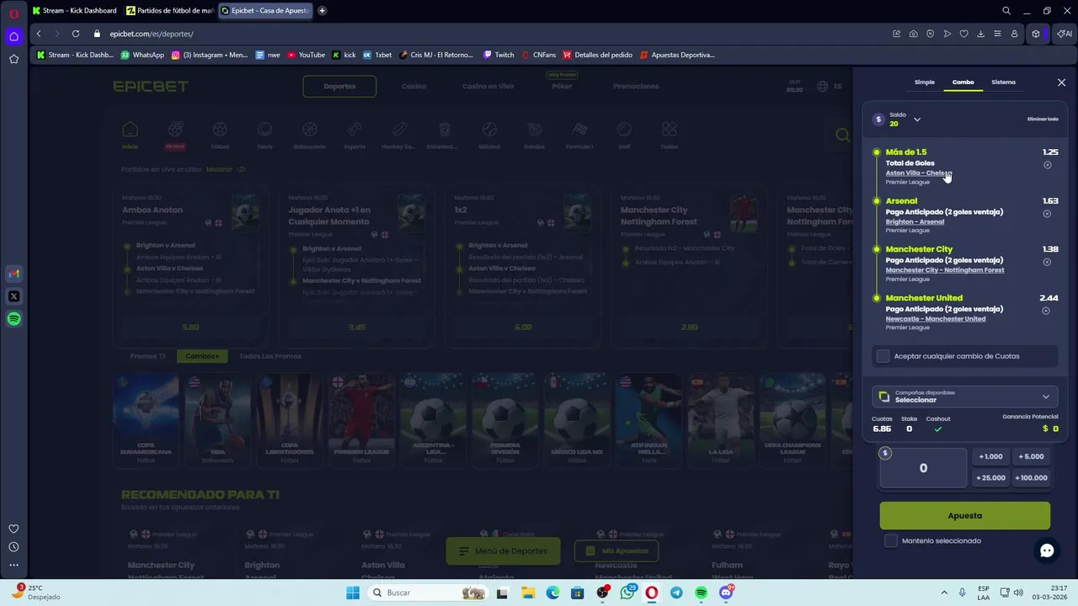The image size is (1078, 606).
Task: Open Manchester City - Nottingham Forest link
Action: coord(945,270)
